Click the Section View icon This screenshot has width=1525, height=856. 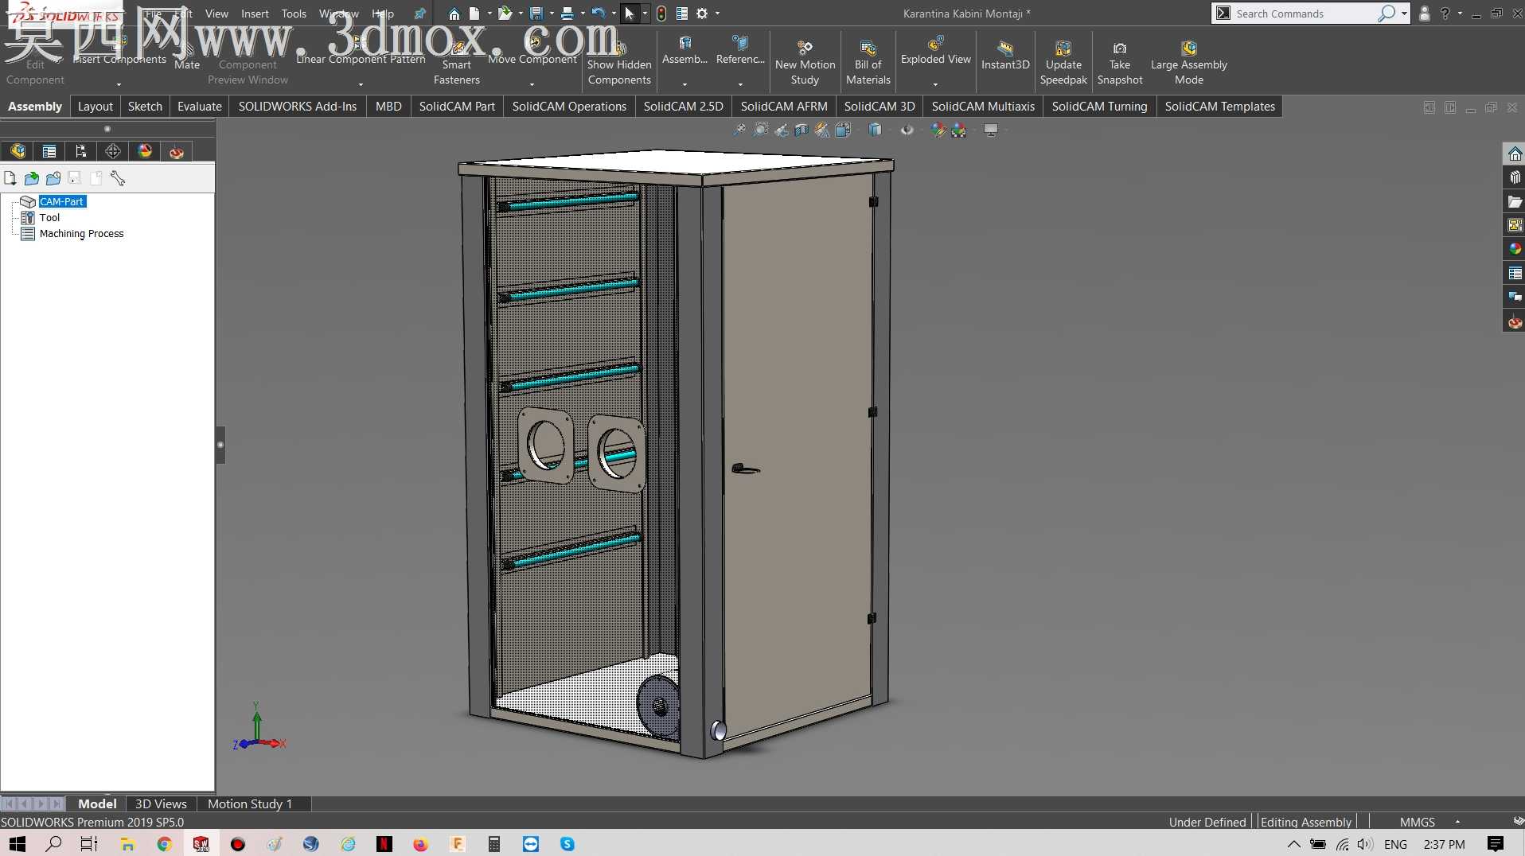tap(802, 130)
